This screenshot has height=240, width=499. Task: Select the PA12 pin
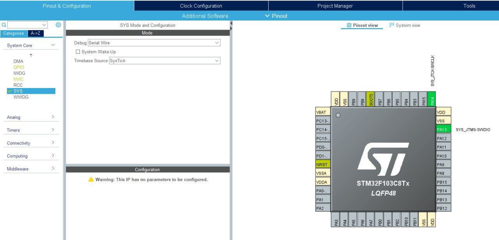pos(444,138)
